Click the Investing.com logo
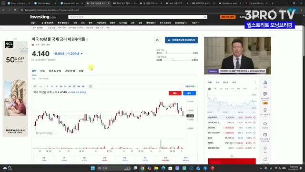Viewport: 305px width, 172px height. pyautogui.click(x=43, y=17)
